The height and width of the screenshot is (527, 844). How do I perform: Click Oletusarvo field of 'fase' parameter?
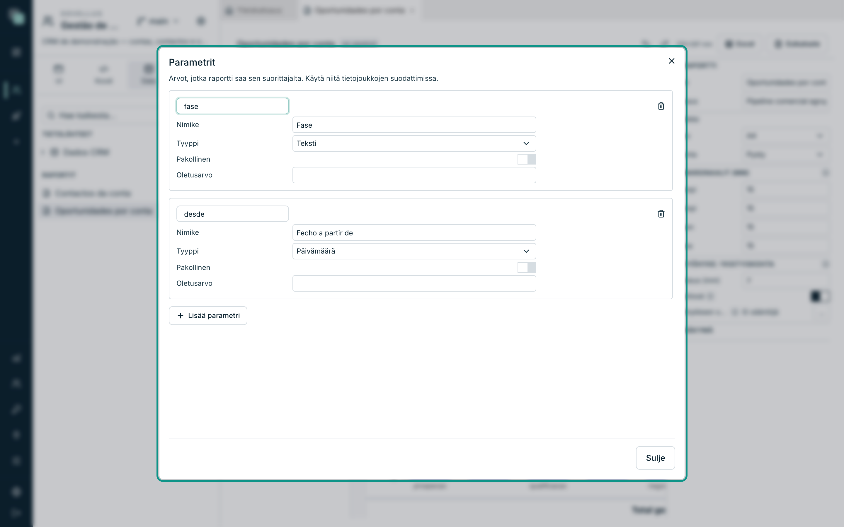(414, 175)
